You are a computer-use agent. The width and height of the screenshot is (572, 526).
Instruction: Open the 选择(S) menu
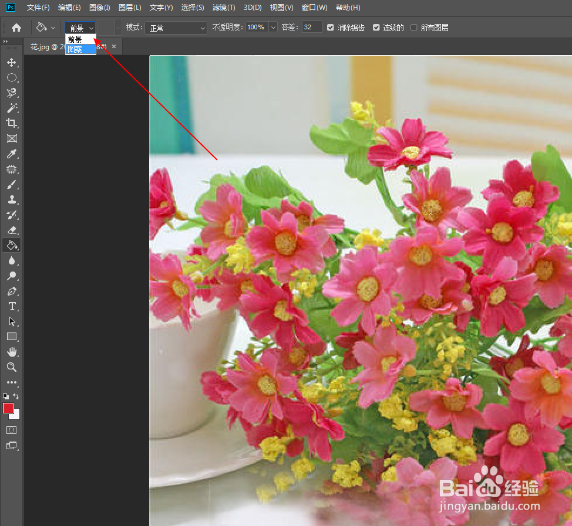[x=193, y=8]
